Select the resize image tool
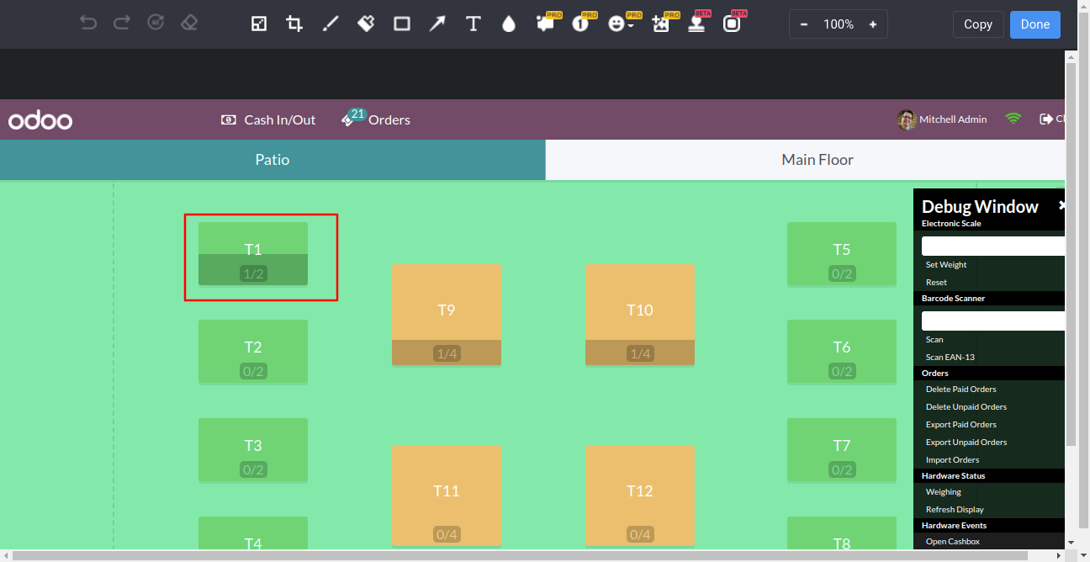 (x=259, y=24)
